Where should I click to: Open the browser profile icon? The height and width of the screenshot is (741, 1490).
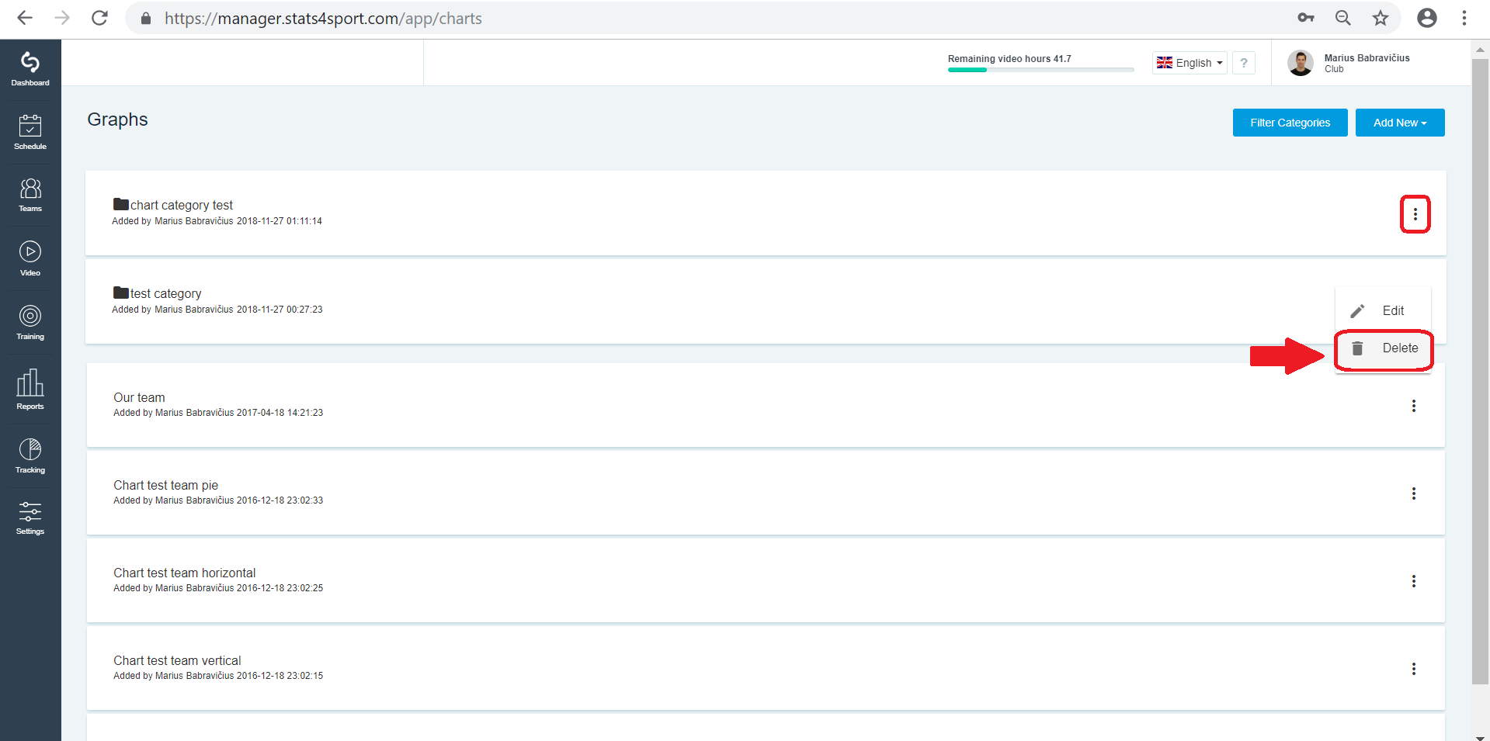click(1426, 18)
